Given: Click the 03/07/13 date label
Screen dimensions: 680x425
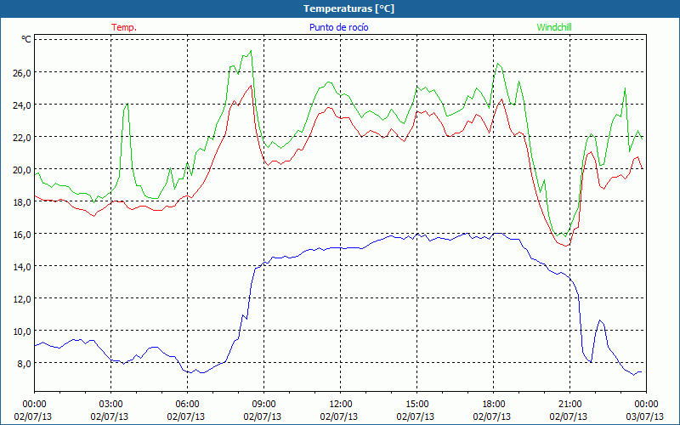Looking at the screenshot, I should (645, 416).
